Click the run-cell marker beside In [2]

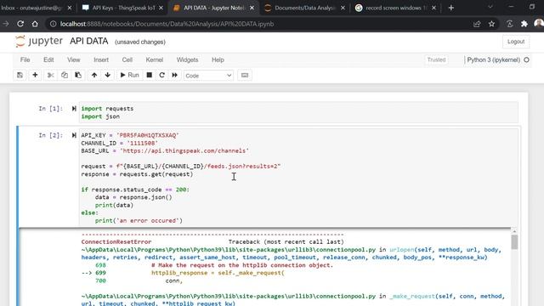(74, 135)
